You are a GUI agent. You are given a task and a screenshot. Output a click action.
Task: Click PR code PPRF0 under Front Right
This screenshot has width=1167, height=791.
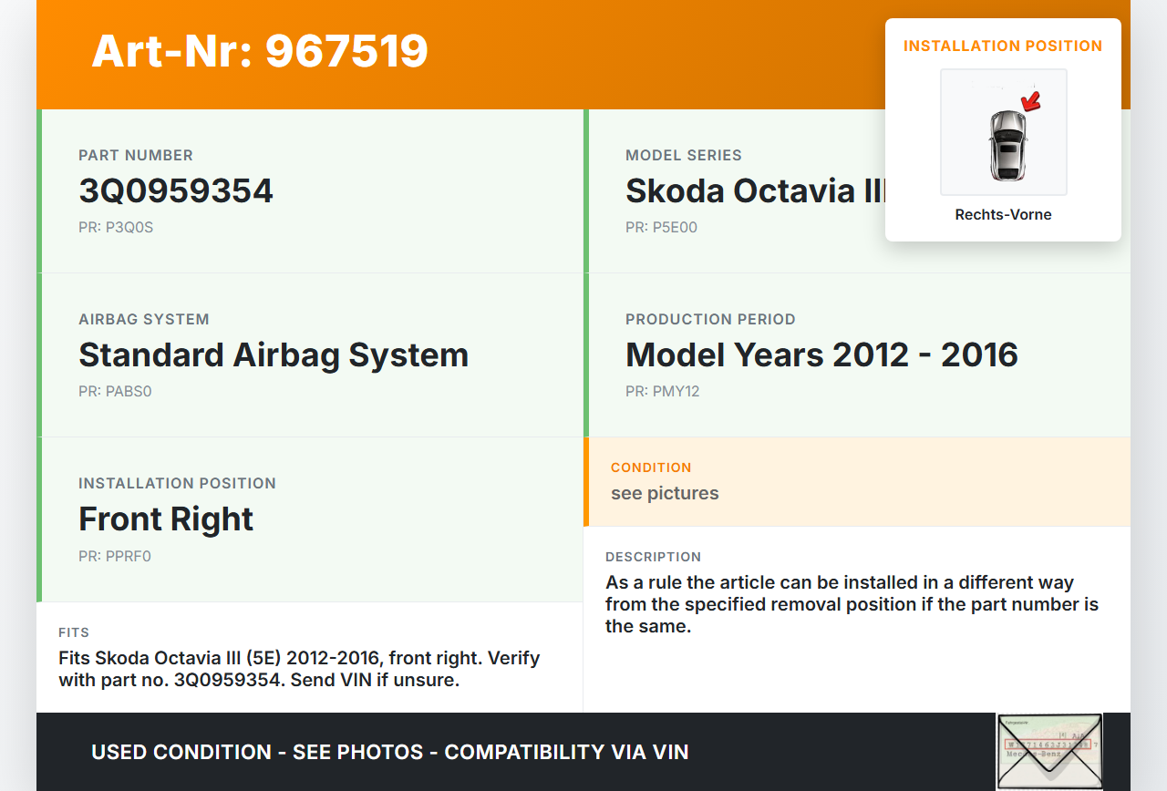(x=115, y=556)
